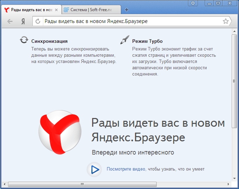239x189 pixels.
Task: Play the intro video with the play button
Action: click(x=94, y=170)
